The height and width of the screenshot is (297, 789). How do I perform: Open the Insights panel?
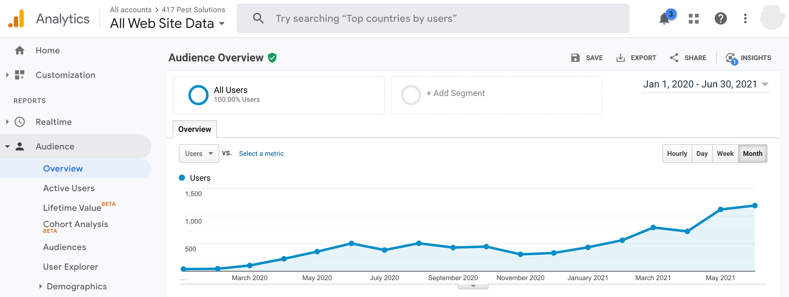click(x=748, y=58)
